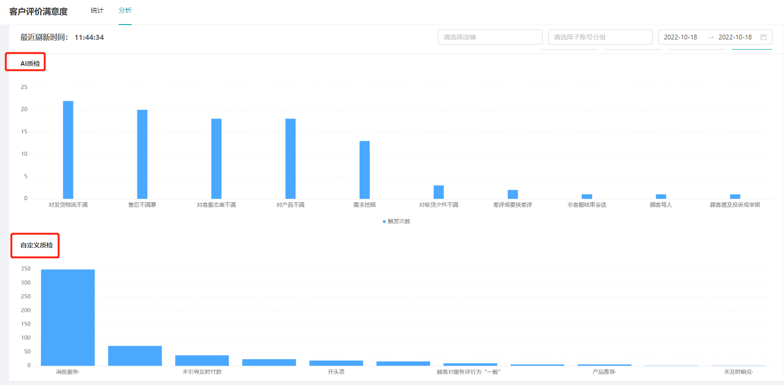Open the 请选择店铺 store dropdown

click(490, 37)
